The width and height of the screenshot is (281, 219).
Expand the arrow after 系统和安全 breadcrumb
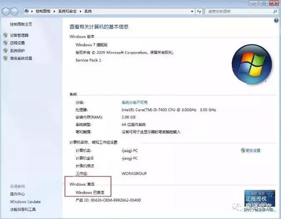pyautogui.click(x=80, y=11)
